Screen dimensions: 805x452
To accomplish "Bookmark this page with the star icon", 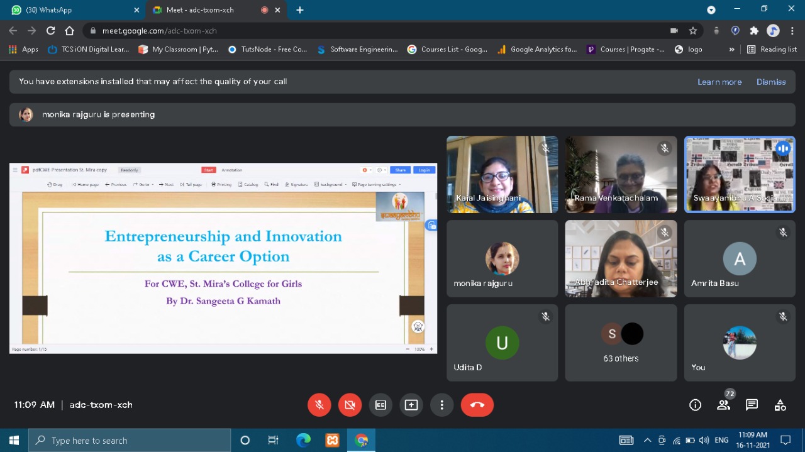I will click(x=692, y=31).
